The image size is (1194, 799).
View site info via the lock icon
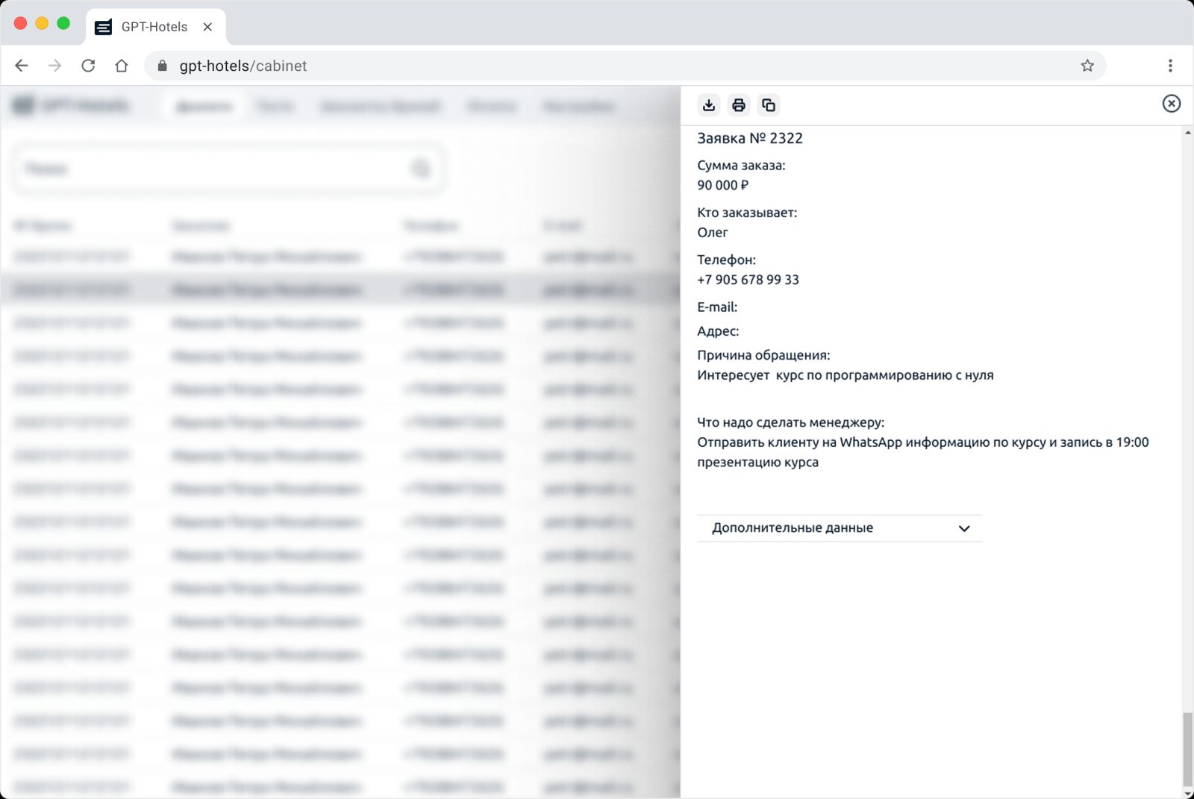point(163,66)
